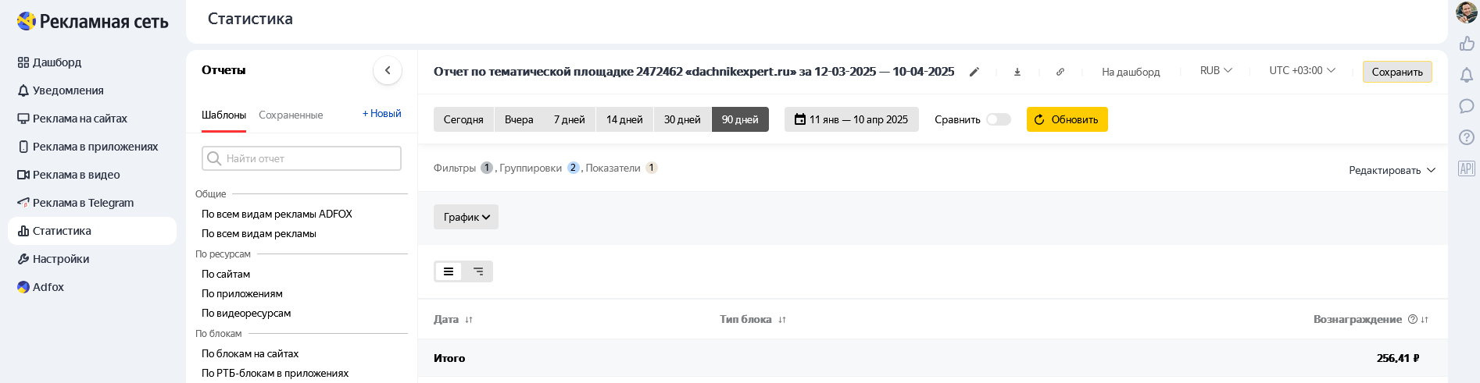
Task: Click the download report icon
Action: 1017,72
